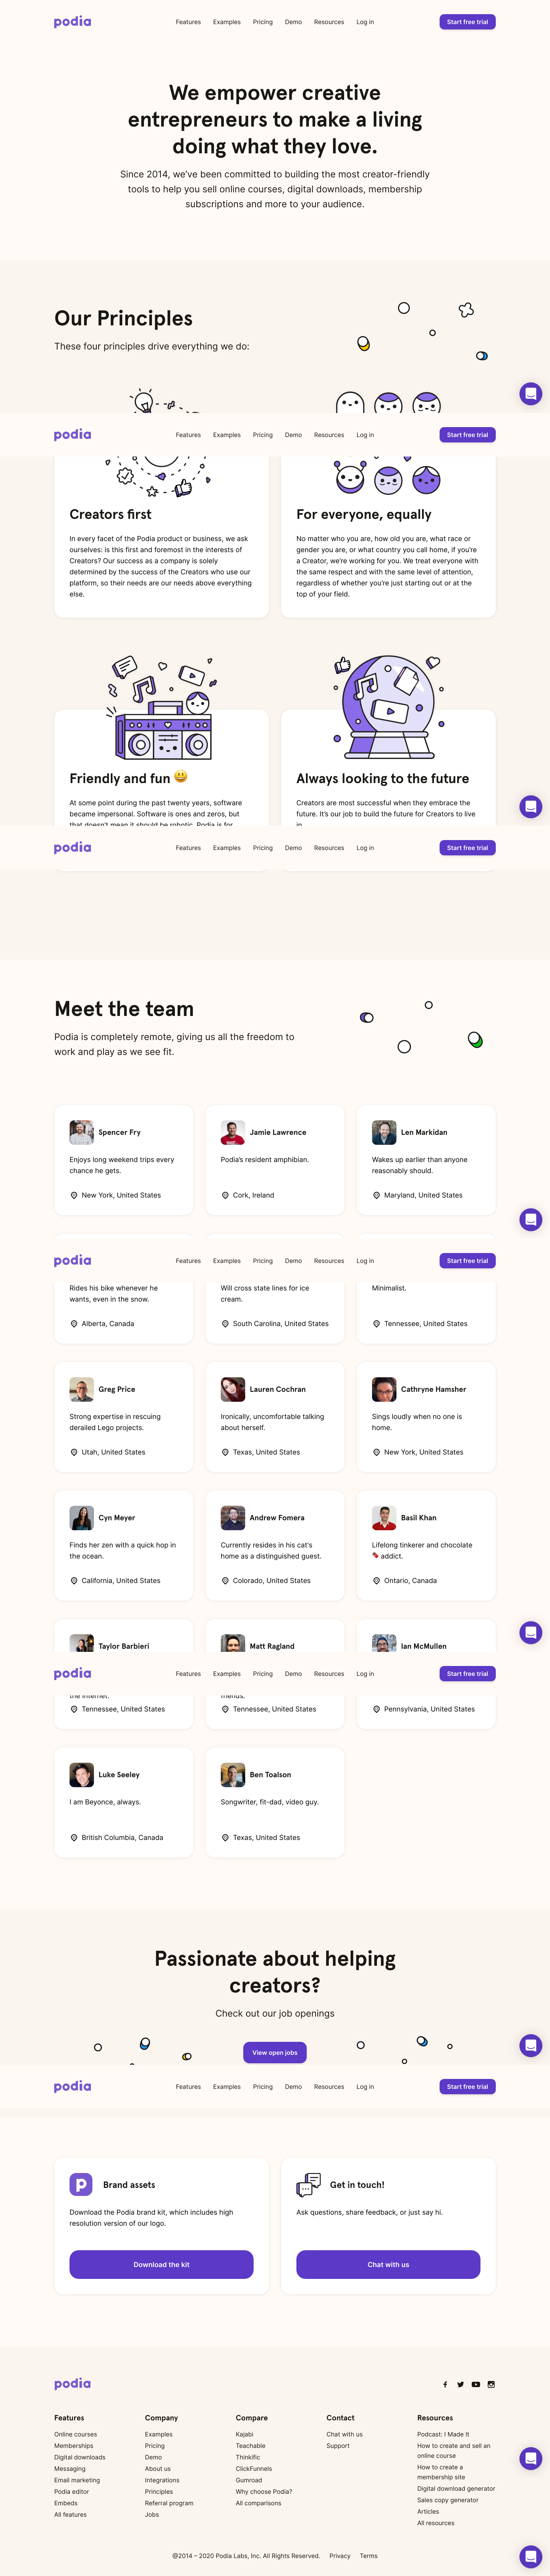Click the Chat with us purple button
This screenshot has width=550, height=2576.
[x=388, y=2264]
